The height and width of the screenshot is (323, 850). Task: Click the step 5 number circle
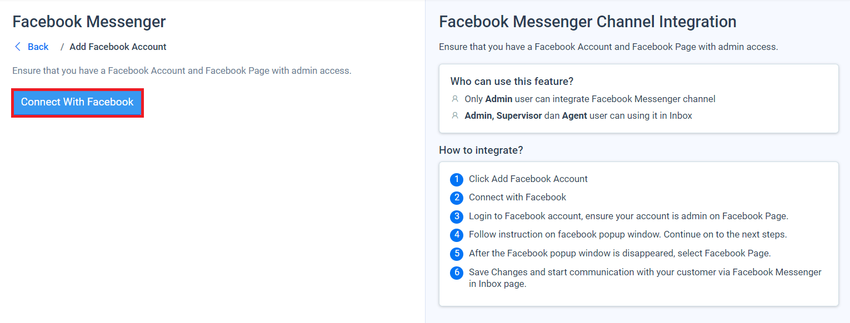point(457,254)
